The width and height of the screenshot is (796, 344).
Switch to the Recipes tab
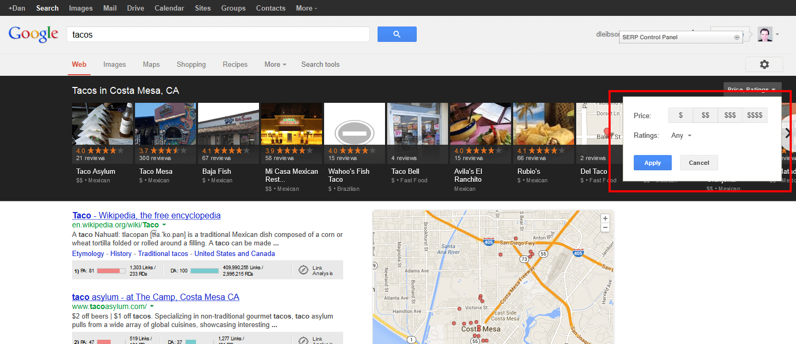(x=235, y=64)
